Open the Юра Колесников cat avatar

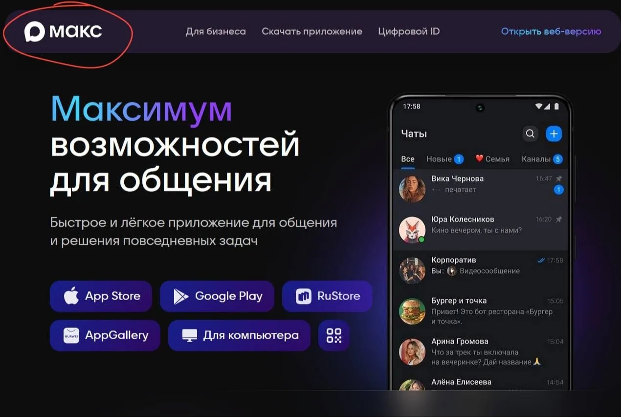412,230
